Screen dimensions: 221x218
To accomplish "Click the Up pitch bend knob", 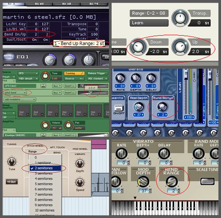I will click(x=180, y=47).
